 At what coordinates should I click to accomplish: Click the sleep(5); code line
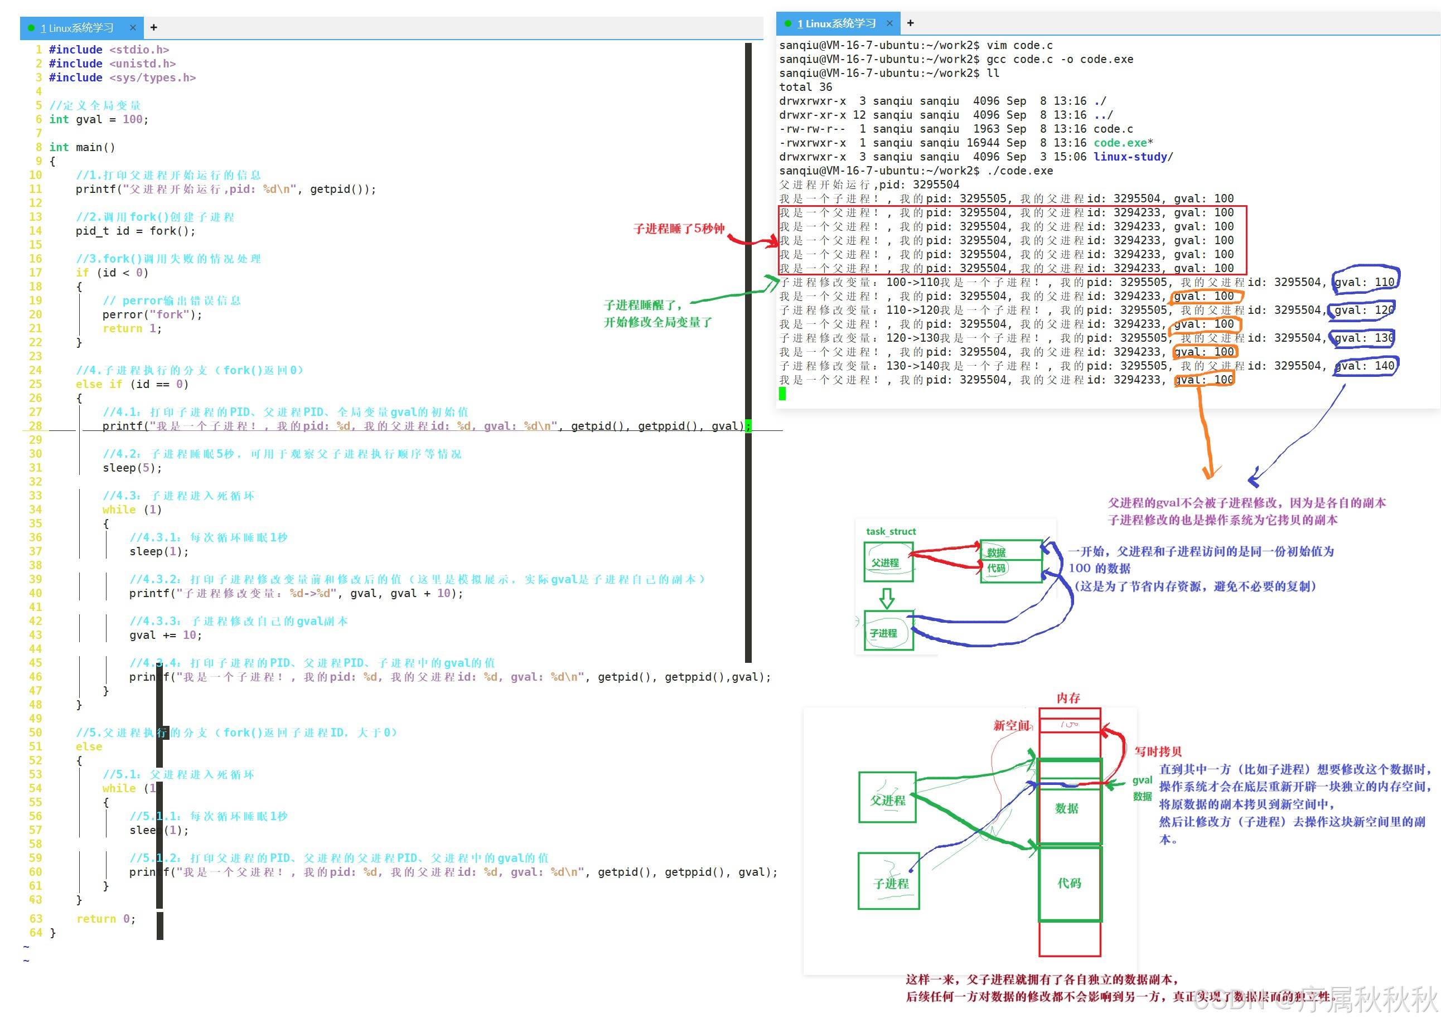click(x=132, y=468)
